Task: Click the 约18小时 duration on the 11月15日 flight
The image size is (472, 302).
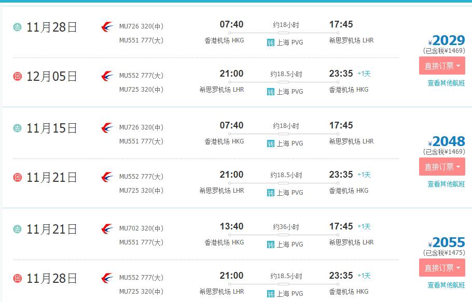Action: click(x=286, y=126)
